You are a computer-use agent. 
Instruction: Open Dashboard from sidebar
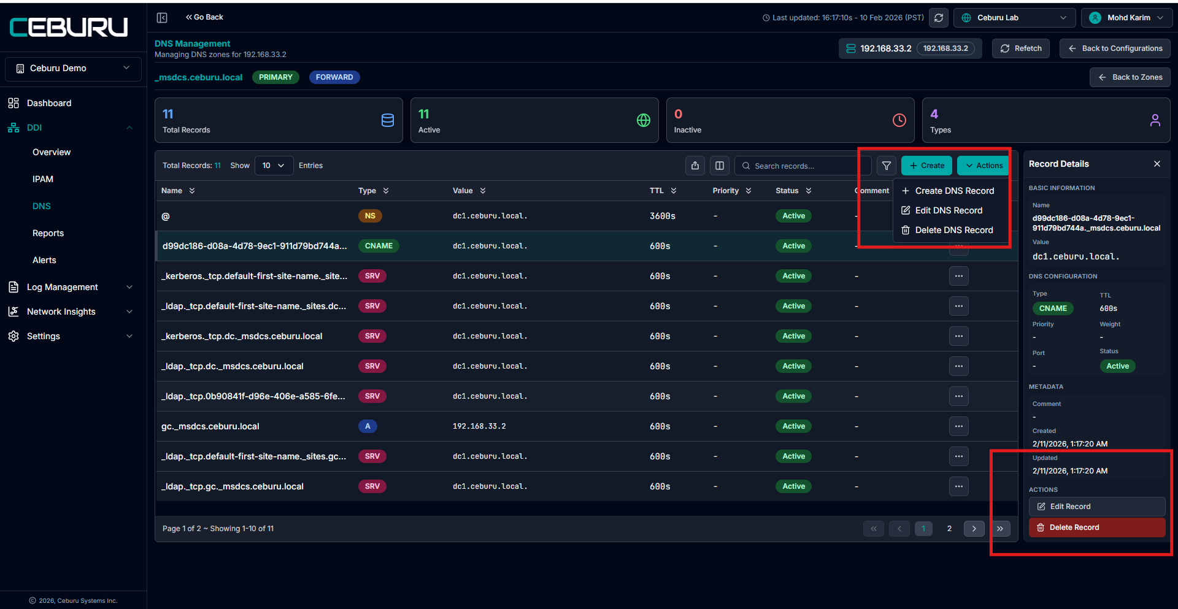[x=49, y=103]
